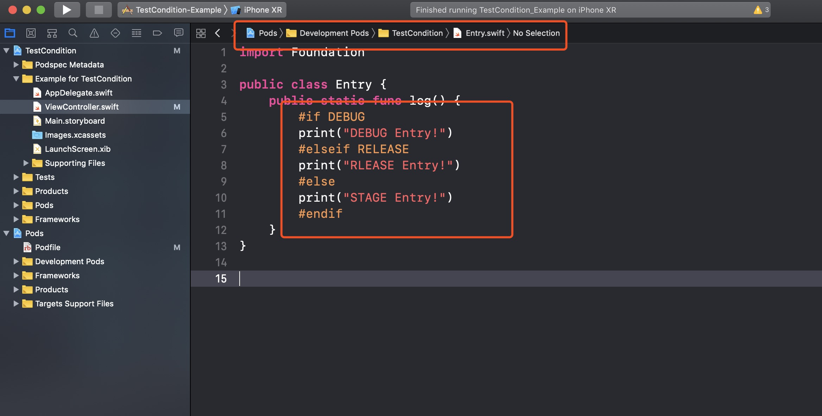The height and width of the screenshot is (416, 822).
Task: Open the Test navigator diamond icon
Action: (115, 33)
